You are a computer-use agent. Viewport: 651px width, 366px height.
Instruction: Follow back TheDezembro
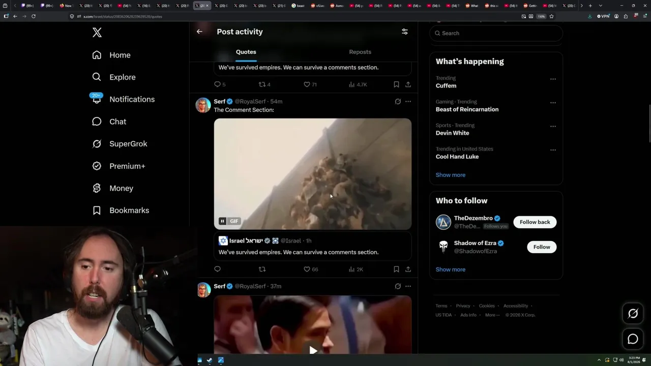point(535,222)
